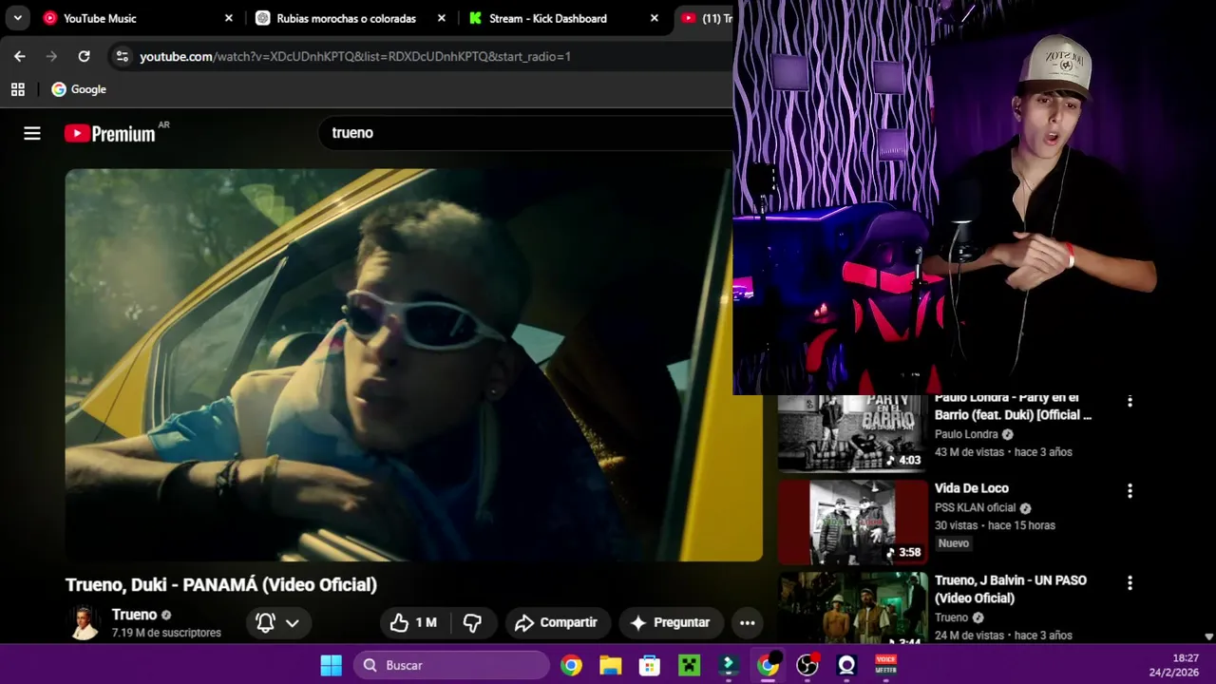Click the address bar URL
1216x684 pixels.
(x=355, y=56)
